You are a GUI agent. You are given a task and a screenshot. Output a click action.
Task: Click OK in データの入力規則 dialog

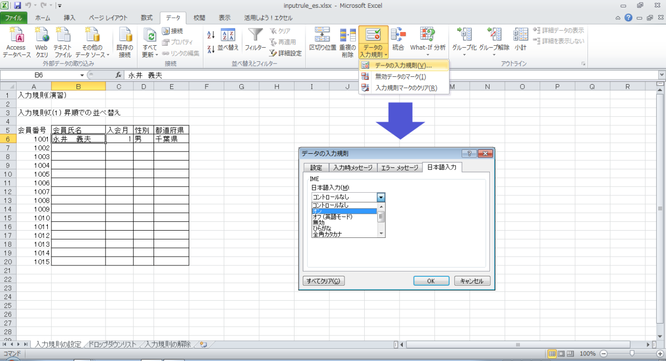click(431, 281)
